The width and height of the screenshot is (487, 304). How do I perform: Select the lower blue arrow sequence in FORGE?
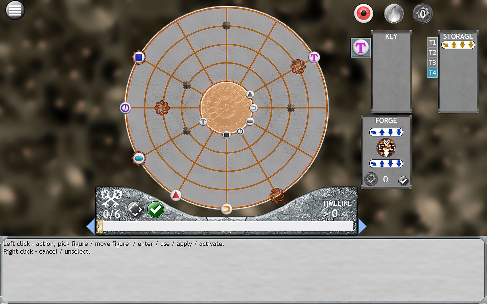386,164
